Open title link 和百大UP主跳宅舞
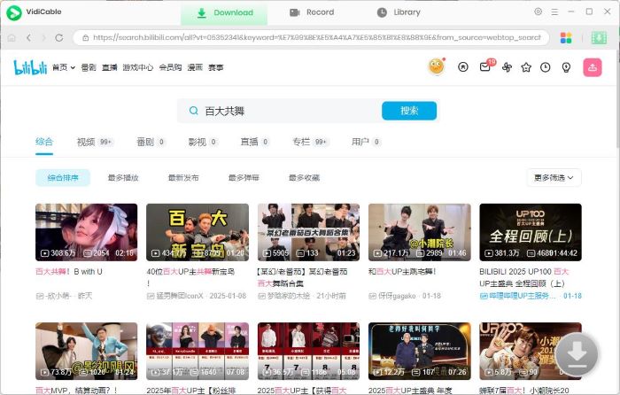Viewport: 620px width, 395px height. (402, 272)
